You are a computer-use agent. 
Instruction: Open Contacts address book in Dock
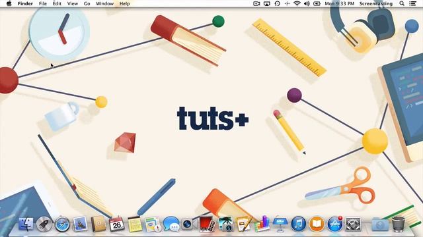coord(98,224)
